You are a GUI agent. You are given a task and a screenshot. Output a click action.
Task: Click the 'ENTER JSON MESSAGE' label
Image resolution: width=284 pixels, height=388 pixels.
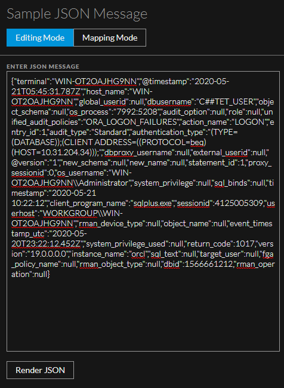[x=43, y=67]
